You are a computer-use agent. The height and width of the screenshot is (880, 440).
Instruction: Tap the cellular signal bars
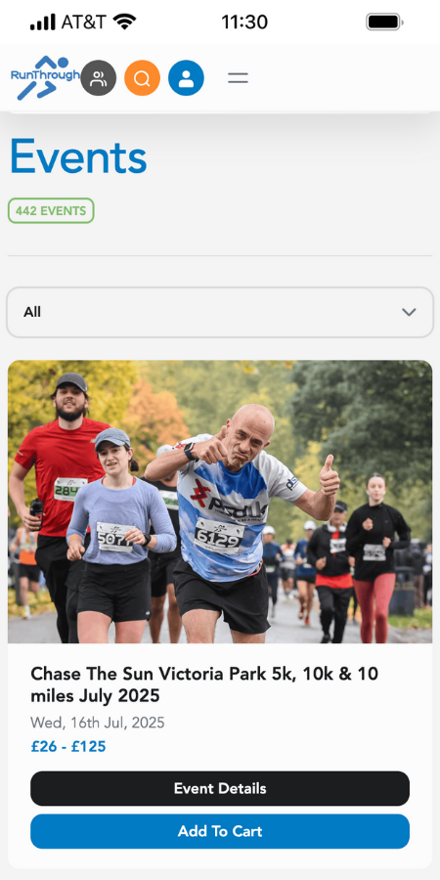click(43, 22)
